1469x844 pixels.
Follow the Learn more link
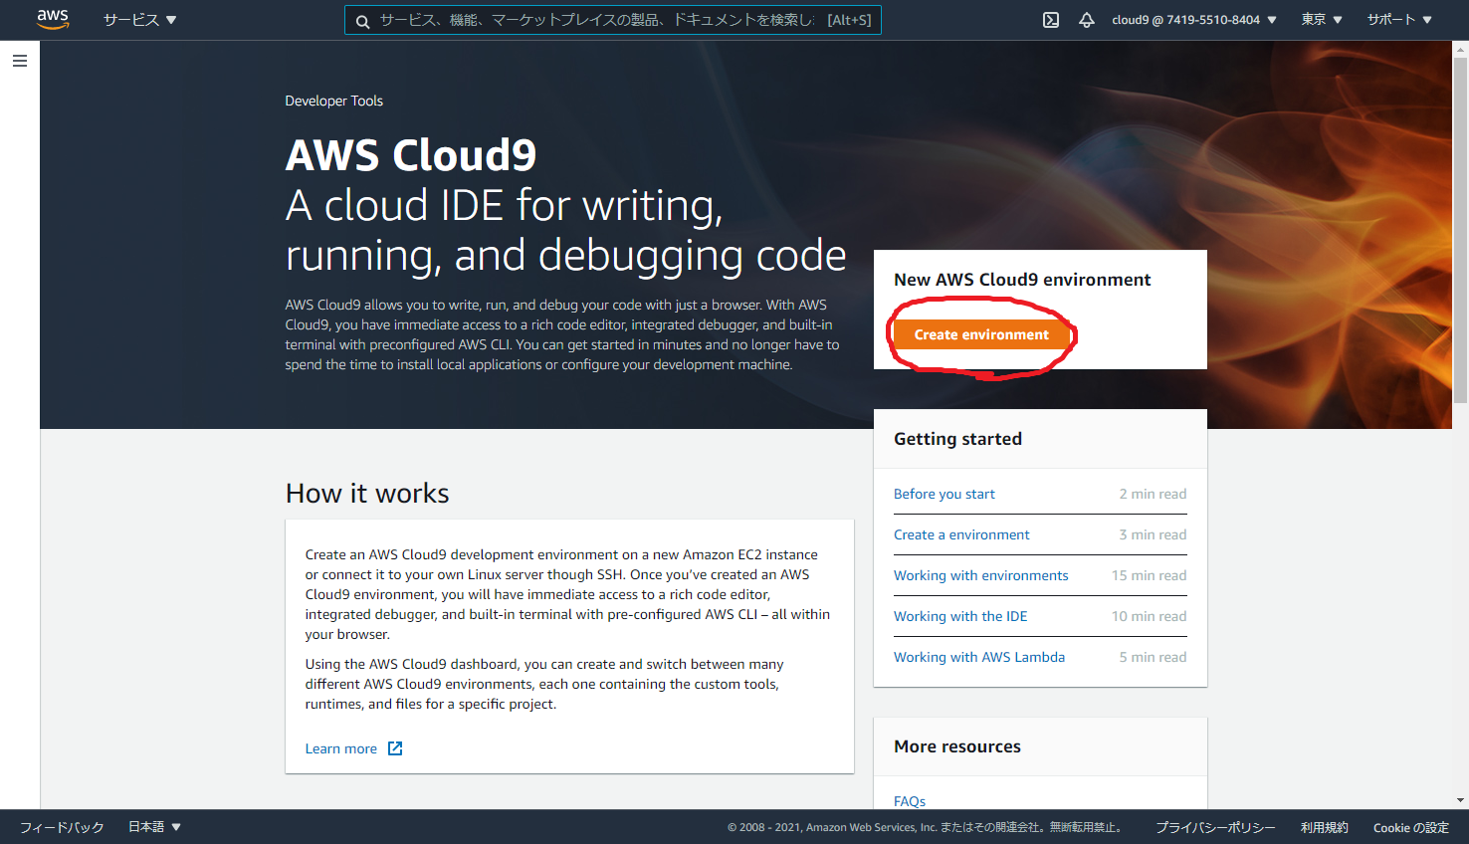tap(341, 748)
